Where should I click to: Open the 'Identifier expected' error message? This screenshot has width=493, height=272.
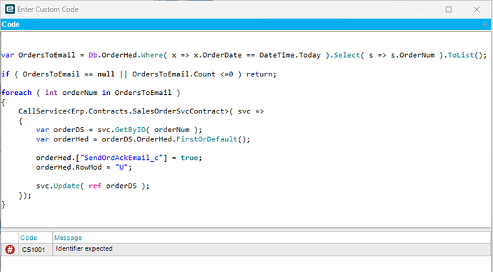pos(84,248)
